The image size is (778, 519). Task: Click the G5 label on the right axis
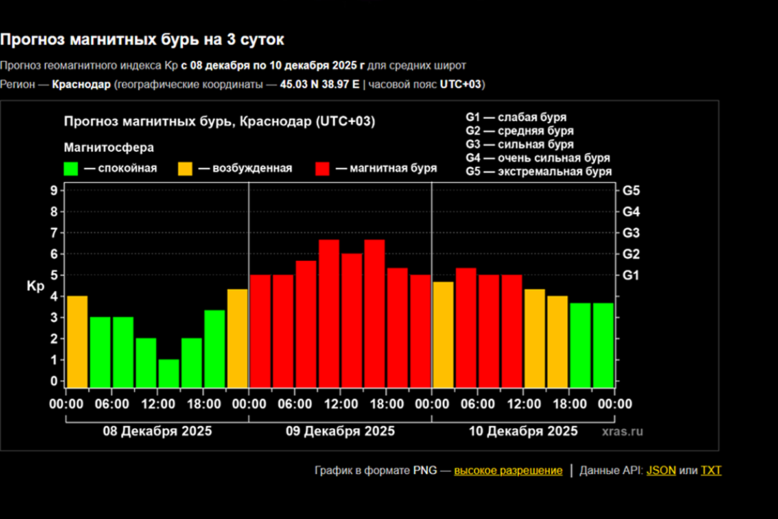pos(631,191)
